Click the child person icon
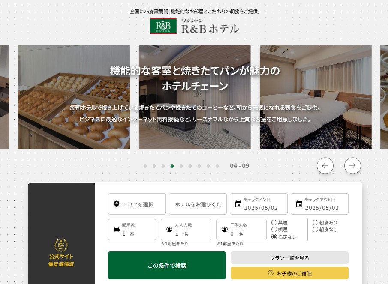Viewport: 388px width, 284px height. tap(225, 229)
